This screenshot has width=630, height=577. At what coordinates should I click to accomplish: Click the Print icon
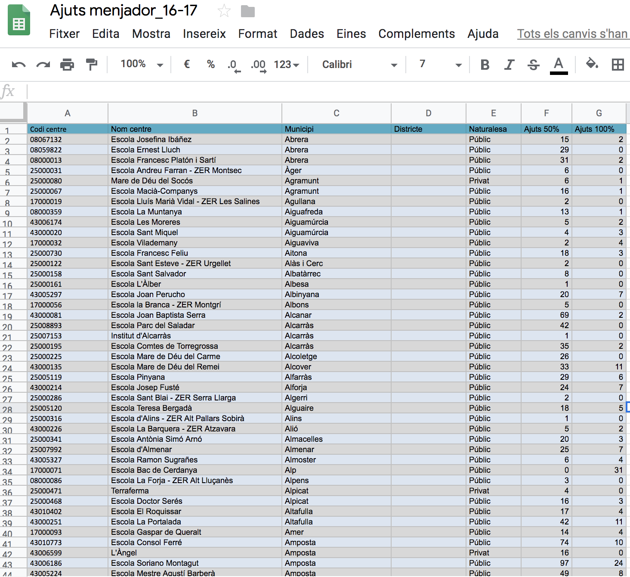point(67,65)
